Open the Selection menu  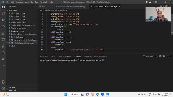coord(19,2)
